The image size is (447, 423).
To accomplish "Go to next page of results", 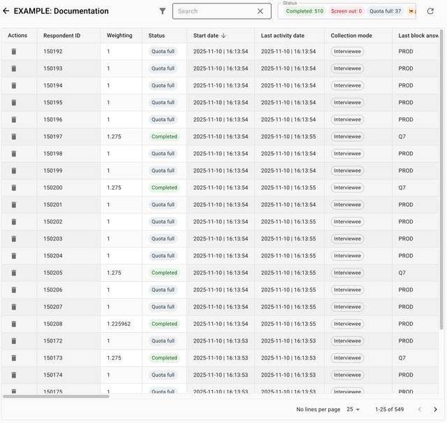I will (435, 410).
